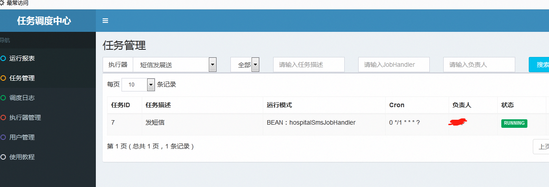Viewport: 549px width, 187px height.
Task: Open the 全部 status filter dropdown
Action: coord(245,65)
